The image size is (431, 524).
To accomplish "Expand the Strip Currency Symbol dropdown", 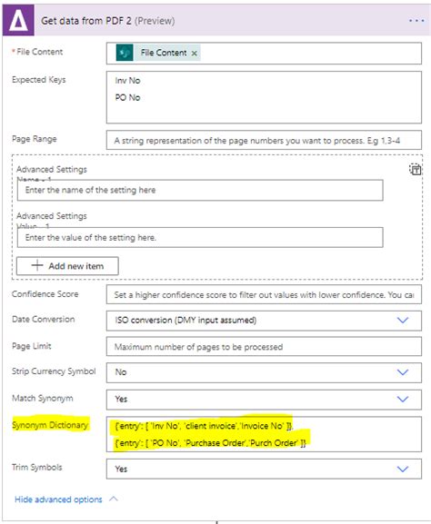I will point(403,372).
